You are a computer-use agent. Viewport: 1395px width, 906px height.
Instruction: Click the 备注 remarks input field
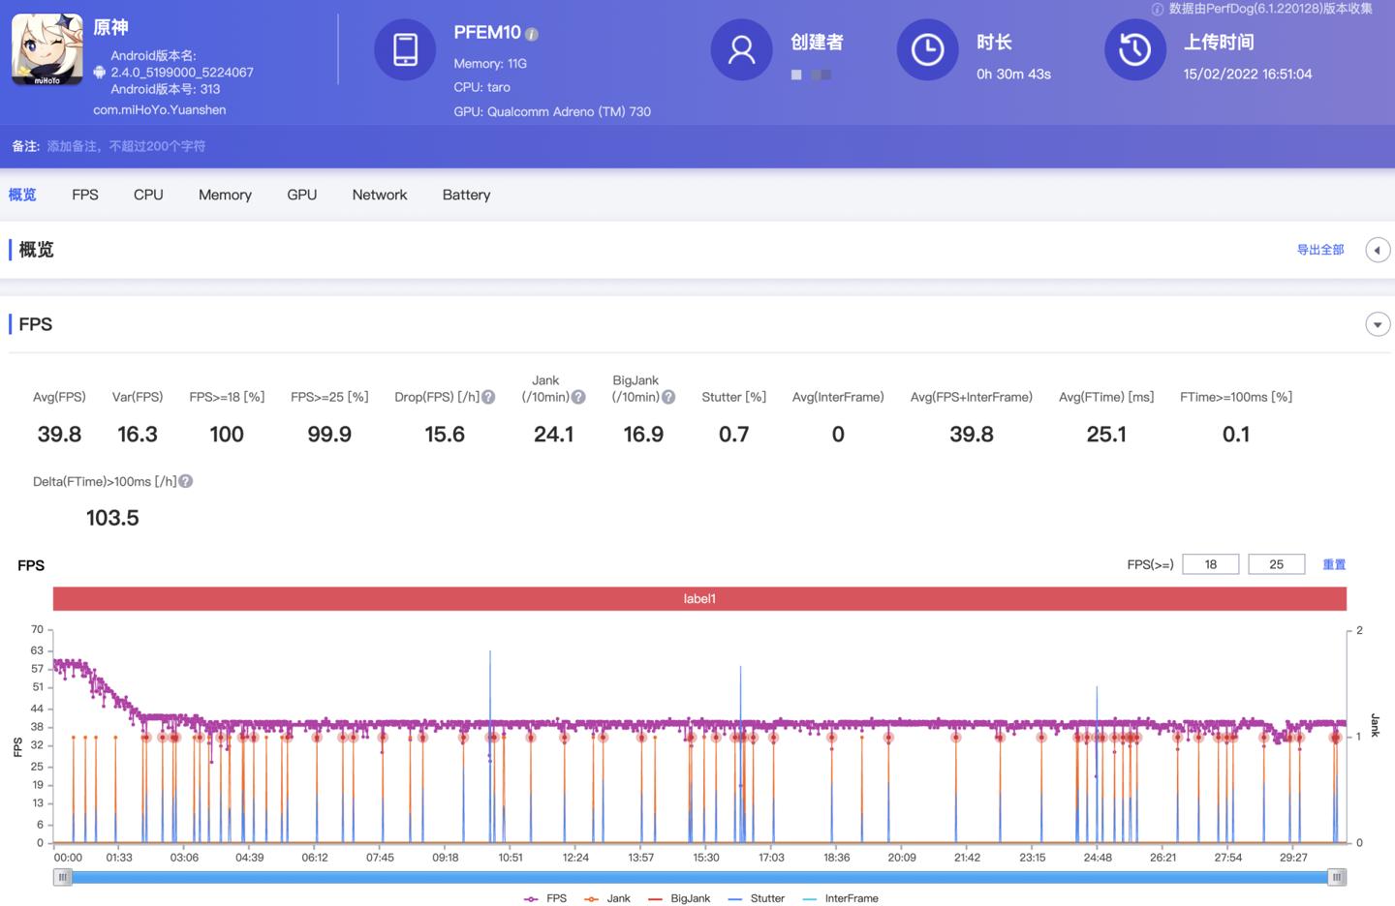[x=126, y=146]
